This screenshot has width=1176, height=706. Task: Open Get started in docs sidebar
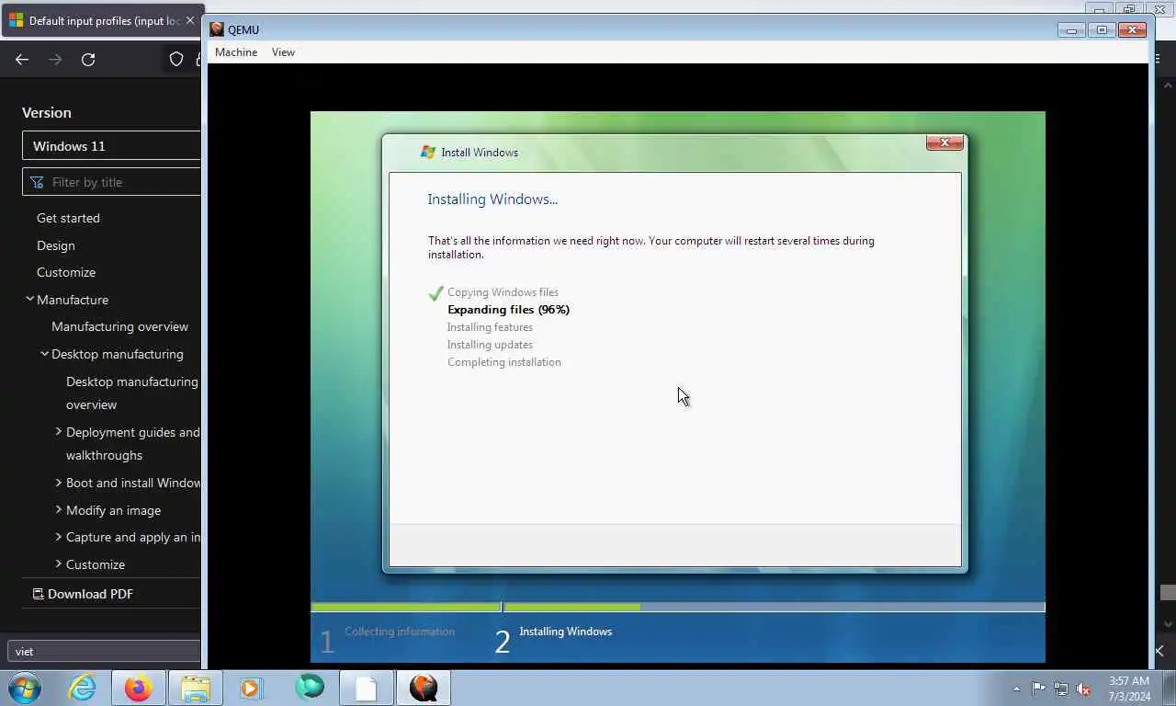pos(68,218)
